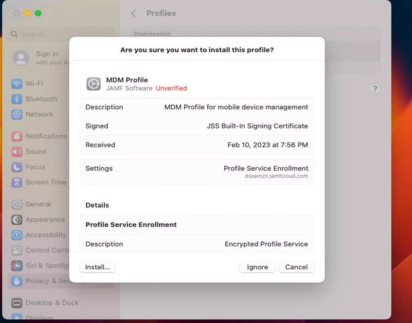This screenshot has height=323, width=412.
Task: Click the Accessibility icon in sidebar
Action: (x=17, y=235)
